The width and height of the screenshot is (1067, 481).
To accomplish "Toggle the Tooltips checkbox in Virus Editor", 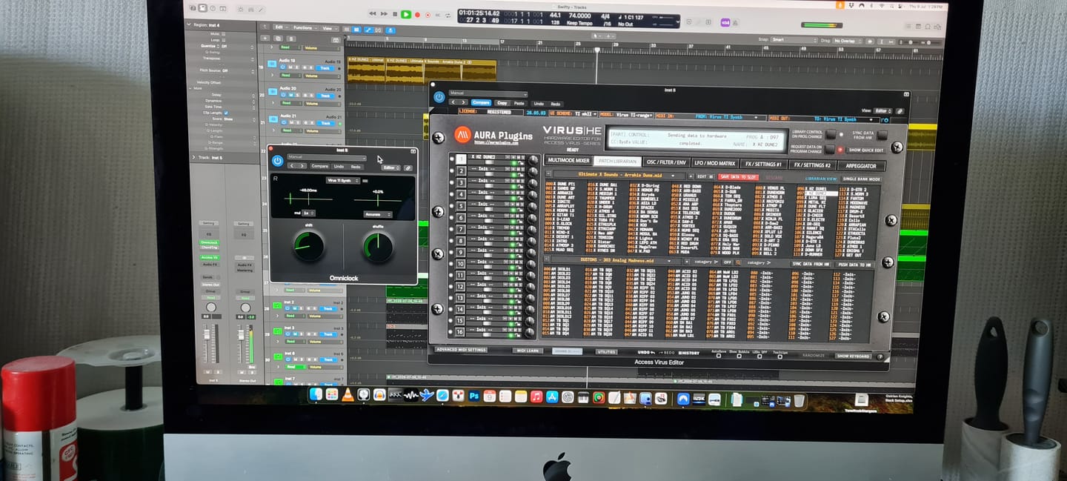I will pos(780,356).
